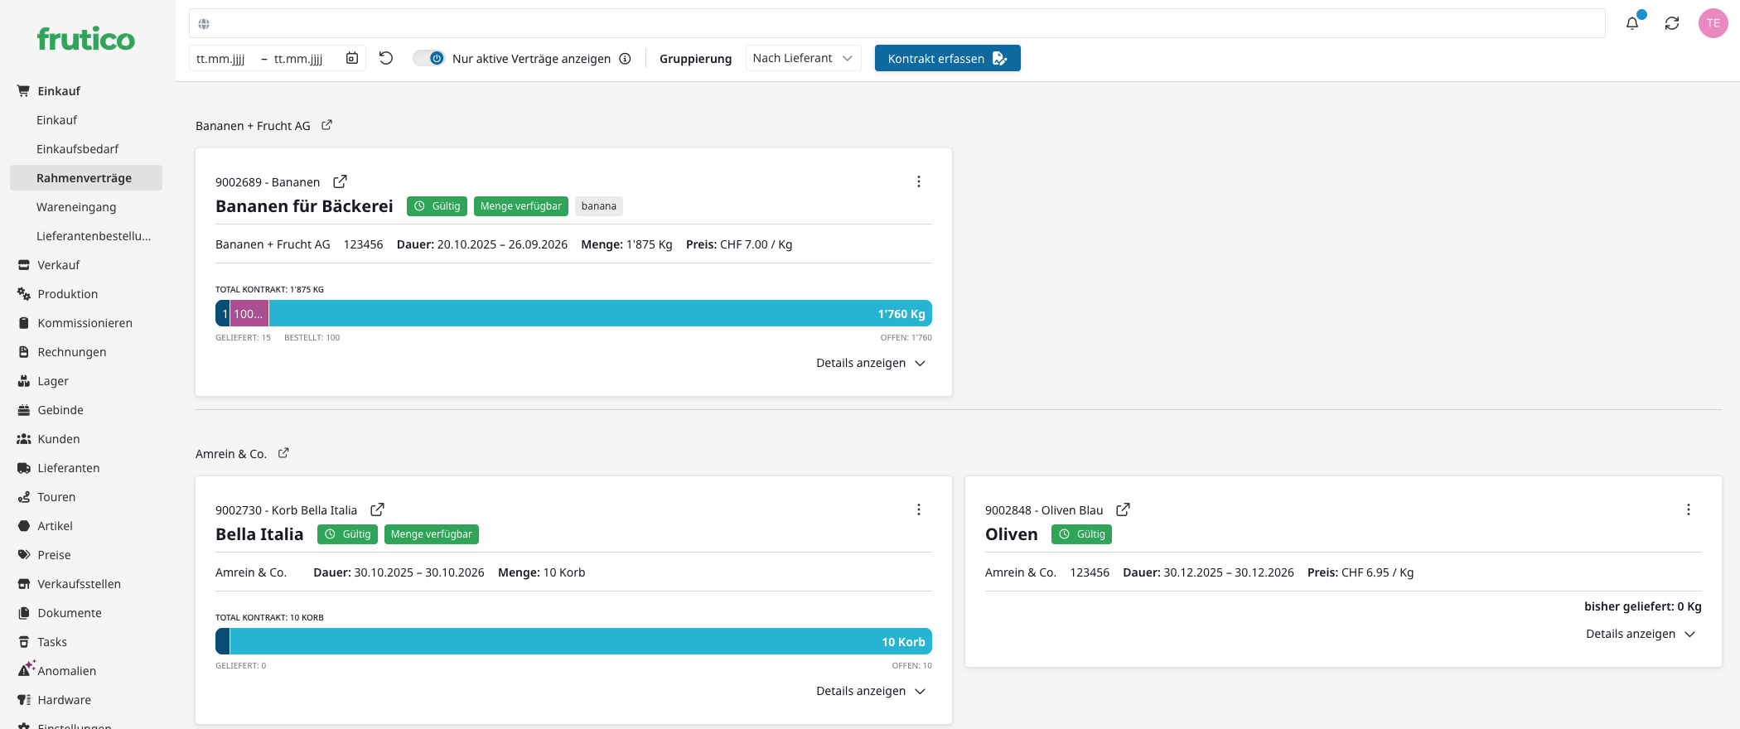Screen dimensions: 1740x729
Task: Focus the top search bar
Action: (x=897, y=23)
